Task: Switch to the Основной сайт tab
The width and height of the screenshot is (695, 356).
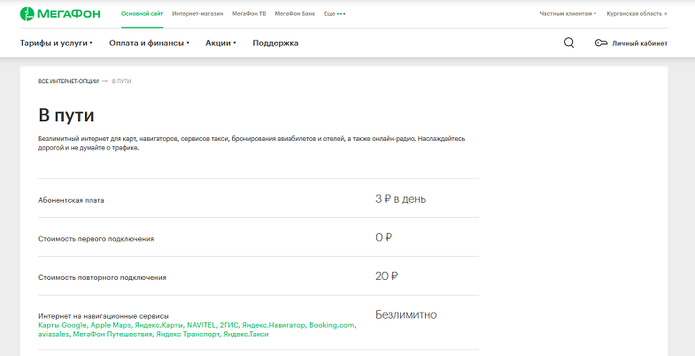Action: pyautogui.click(x=143, y=14)
